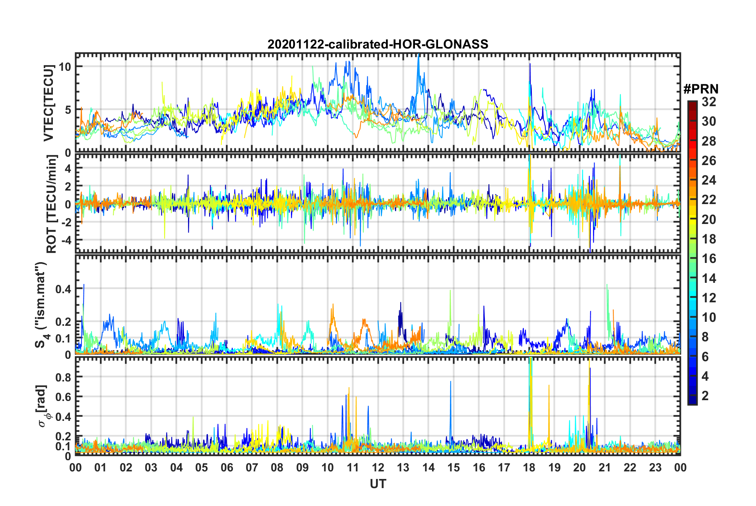Viewport: 756px width, 506px height.
Task: Click the colorbar tick label 20
Action: click(x=709, y=220)
